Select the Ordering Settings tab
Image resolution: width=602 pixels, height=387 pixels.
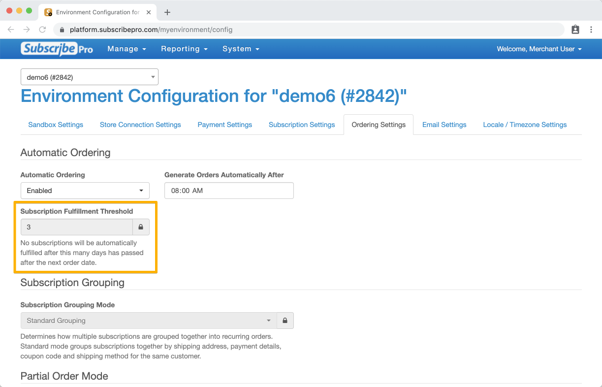tap(379, 125)
